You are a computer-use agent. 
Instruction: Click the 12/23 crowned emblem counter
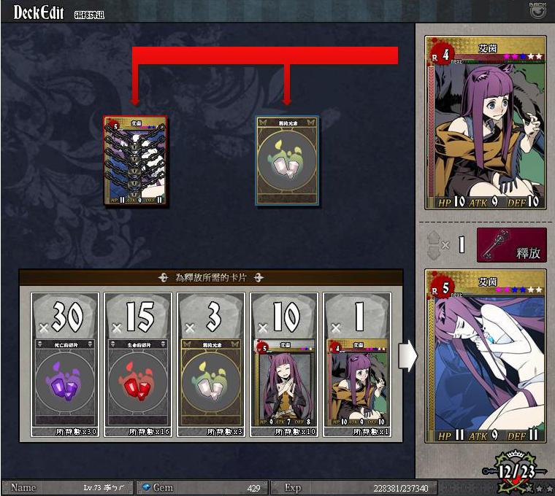point(516,471)
